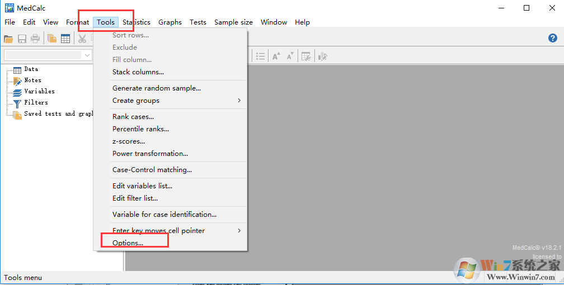Choose Stack columns... from Tools menu
The height and width of the screenshot is (285, 564).
coord(170,72)
